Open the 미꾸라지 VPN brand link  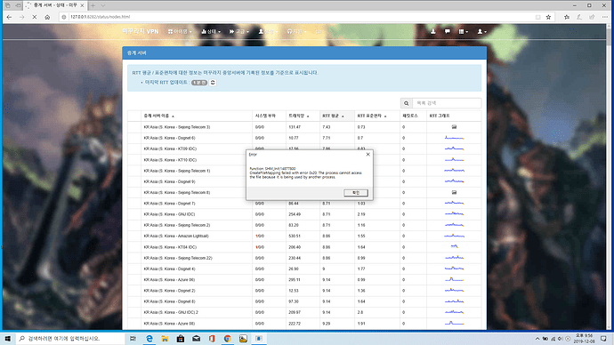coord(141,31)
